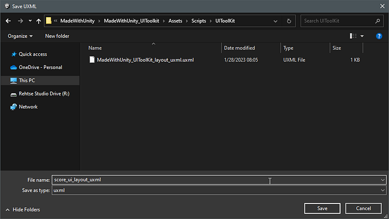
Task: Select MadeWithUnity_UIToolKit_layout_uxml.uxml file
Action: click(145, 60)
